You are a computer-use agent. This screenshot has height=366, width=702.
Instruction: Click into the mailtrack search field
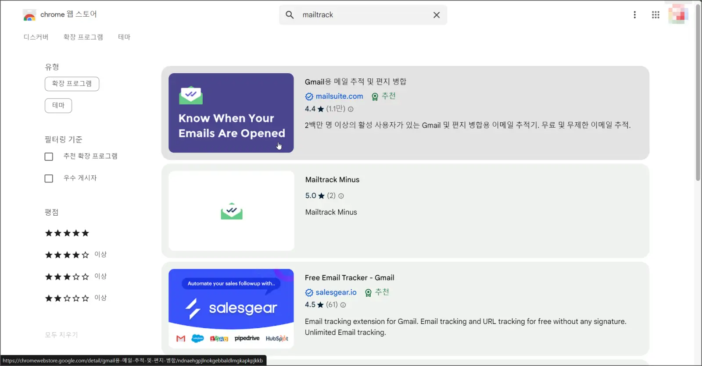tap(363, 15)
